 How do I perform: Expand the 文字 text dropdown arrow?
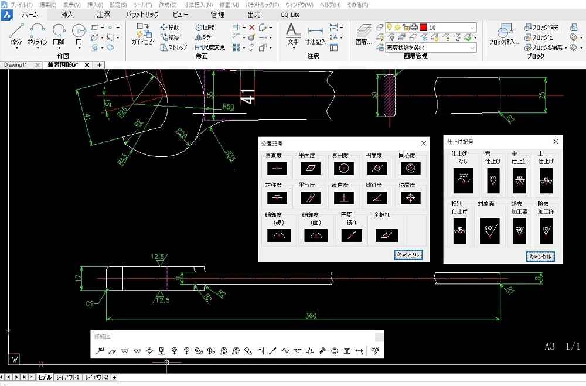tap(293, 48)
